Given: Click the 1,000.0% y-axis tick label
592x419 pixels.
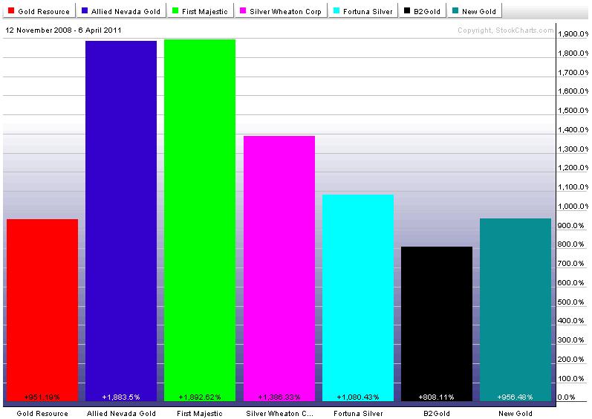Looking at the screenshot, I should 573,207.
